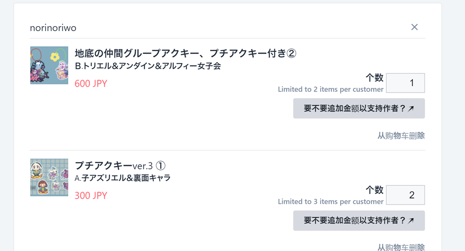Focus the quantity field showing 2
This screenshot has width=465, height=251.
point(405,195)
